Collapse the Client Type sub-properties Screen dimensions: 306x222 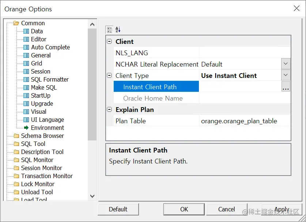click(109, 75)
